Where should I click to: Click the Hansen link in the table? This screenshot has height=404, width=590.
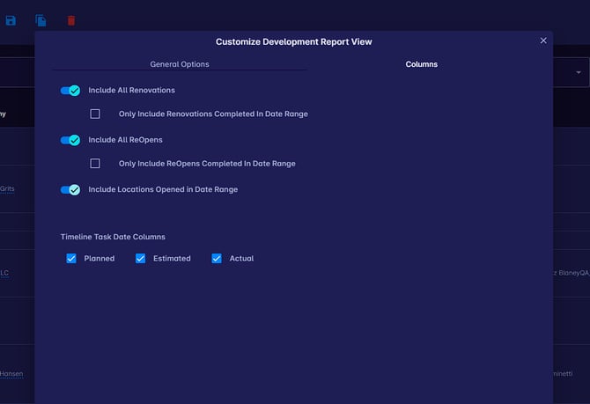tap(11, 374)
